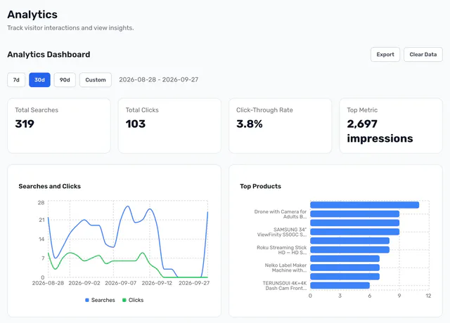Click the Analytics Dashboard heading
The height and width of the screenshot is (323, 450).
click(49, 55)
